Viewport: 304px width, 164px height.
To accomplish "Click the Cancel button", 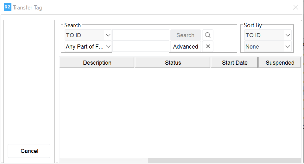I will click(x=29, y=151).
